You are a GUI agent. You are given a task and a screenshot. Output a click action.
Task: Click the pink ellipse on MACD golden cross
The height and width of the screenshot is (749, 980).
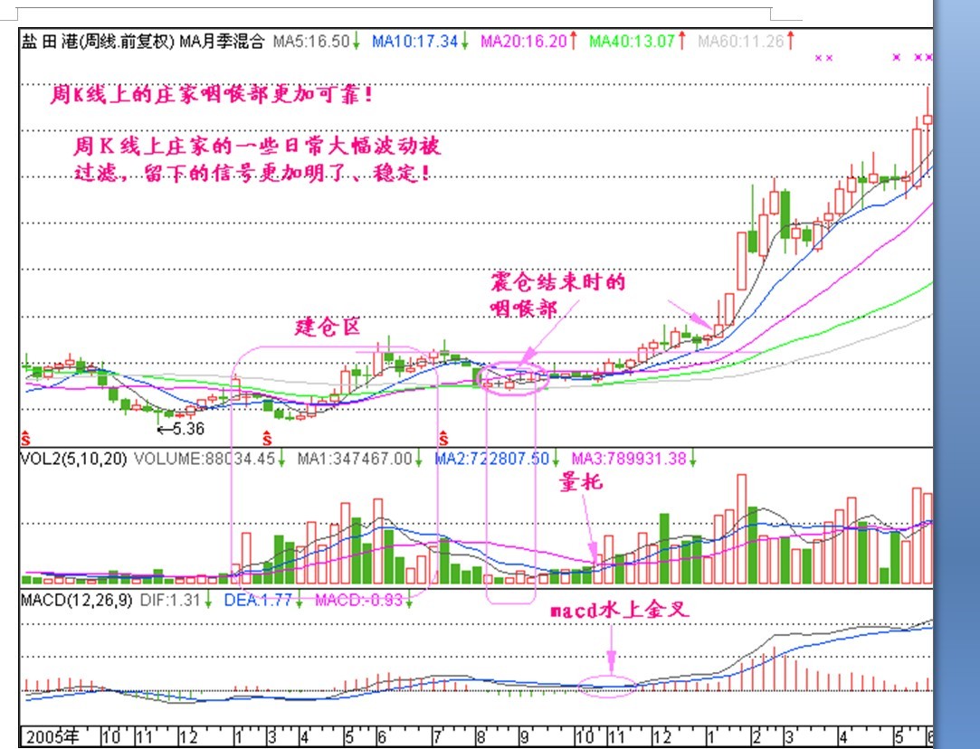point(607,687)
